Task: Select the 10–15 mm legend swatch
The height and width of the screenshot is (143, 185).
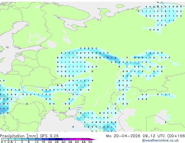Action: click(39, 139)
